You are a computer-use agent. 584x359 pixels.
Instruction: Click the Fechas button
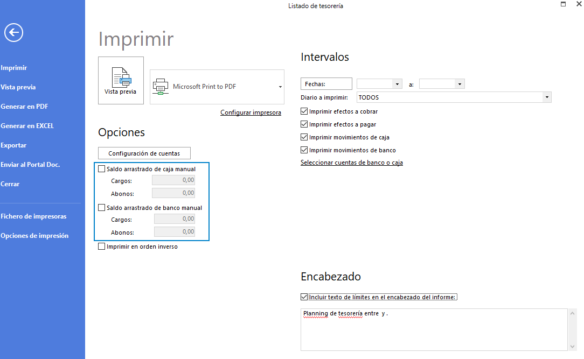[326, 84]
